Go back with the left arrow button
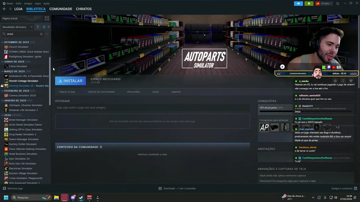This screenshot has height=202, width=360. pos(4,9)
